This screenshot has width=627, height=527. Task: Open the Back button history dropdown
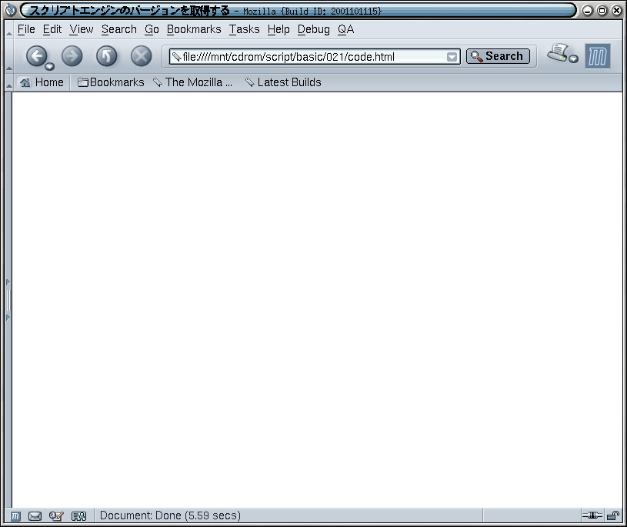click(49, 66)
